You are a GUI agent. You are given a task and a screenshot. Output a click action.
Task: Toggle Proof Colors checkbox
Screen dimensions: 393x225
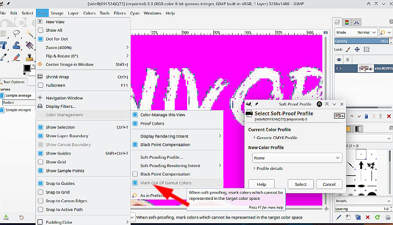coord(135,124)
